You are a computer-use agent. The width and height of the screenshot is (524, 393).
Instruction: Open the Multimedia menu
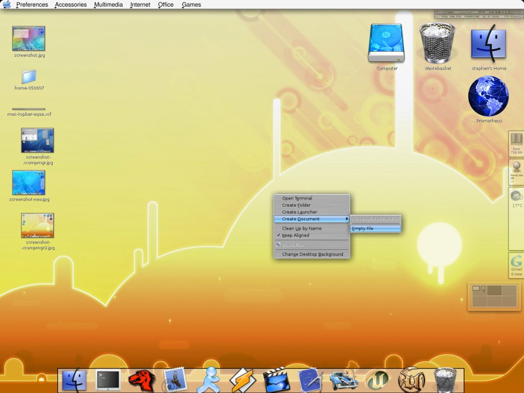pyautogui.click(x=108, y=5)
